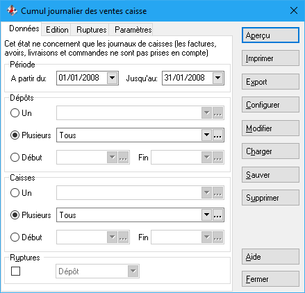Select the 'Début' radio button under Caisses
305x293 pixels.
coord(15,237)
